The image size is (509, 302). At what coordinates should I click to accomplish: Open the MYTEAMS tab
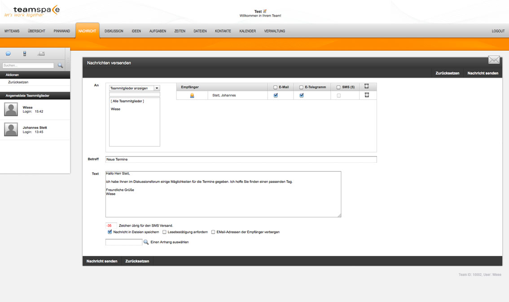click(12, 31)
